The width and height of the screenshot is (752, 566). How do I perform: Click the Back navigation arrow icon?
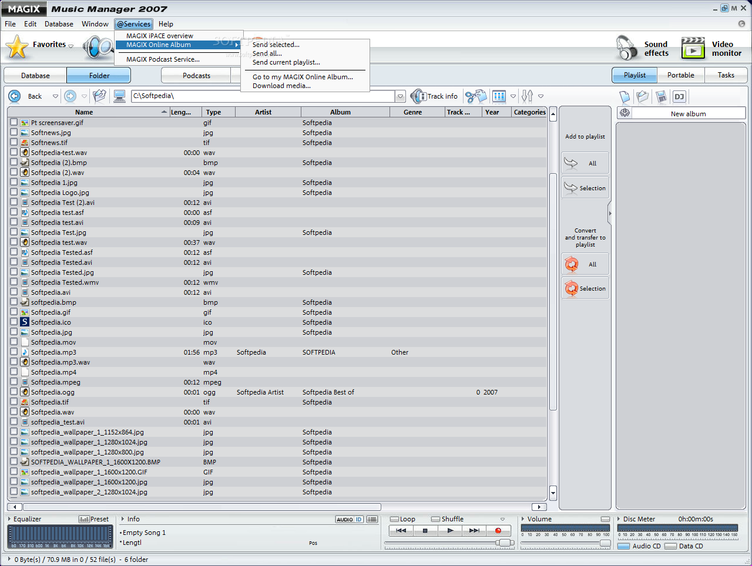[x=15, y=96]
